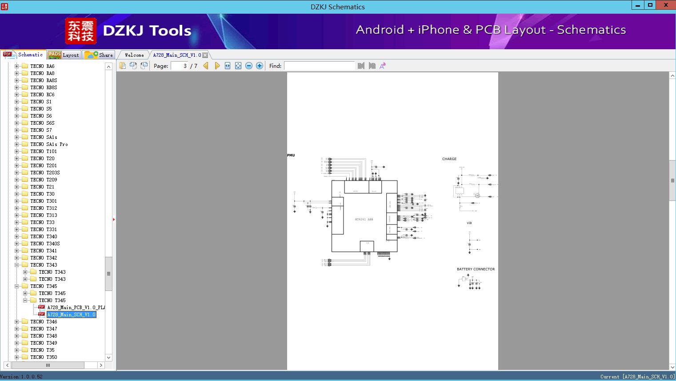
Task: Switch to the Welcome tab
Action: [134, 55]
